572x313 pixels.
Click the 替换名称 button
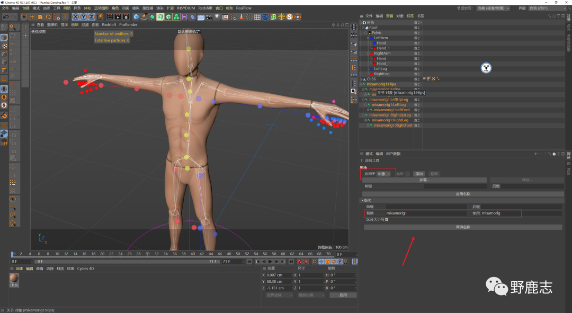click(x=463, y=227)
